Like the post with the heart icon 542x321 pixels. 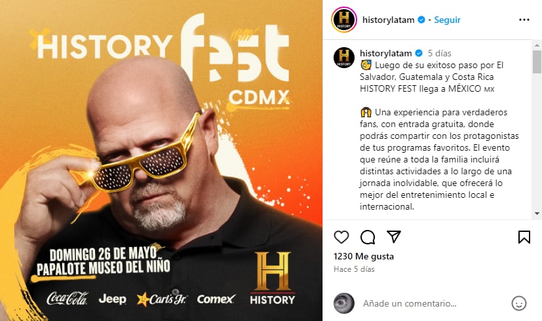click(x=341, y=237)
